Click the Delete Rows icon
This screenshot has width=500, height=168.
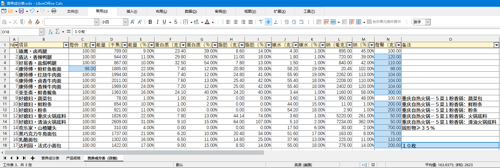tap(326, 22)
